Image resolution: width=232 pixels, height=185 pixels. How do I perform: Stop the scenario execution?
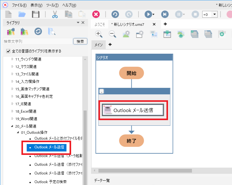[195, 14]
